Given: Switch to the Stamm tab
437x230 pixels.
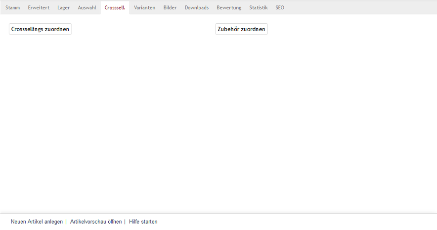Looking at the screenshot, I should (x=12, y=8).
